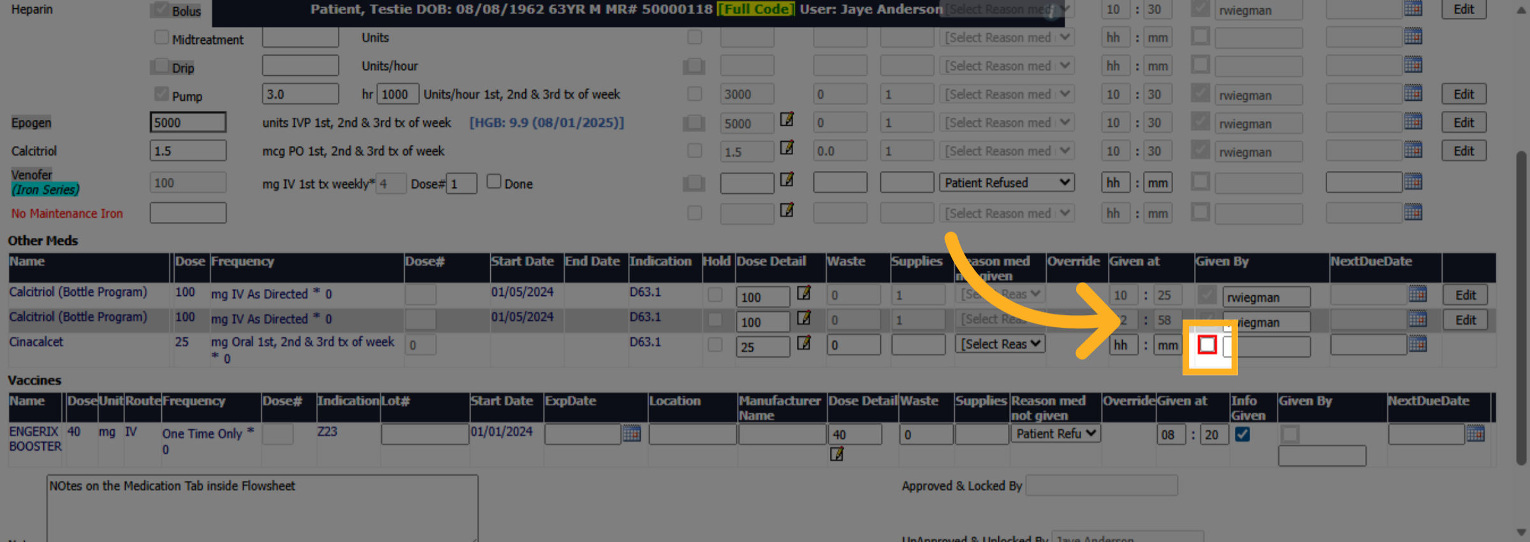Click the Approved & Locked By field
Image resolution: width=1530 pixels, height=542 pixels.
click(1102, 486)
